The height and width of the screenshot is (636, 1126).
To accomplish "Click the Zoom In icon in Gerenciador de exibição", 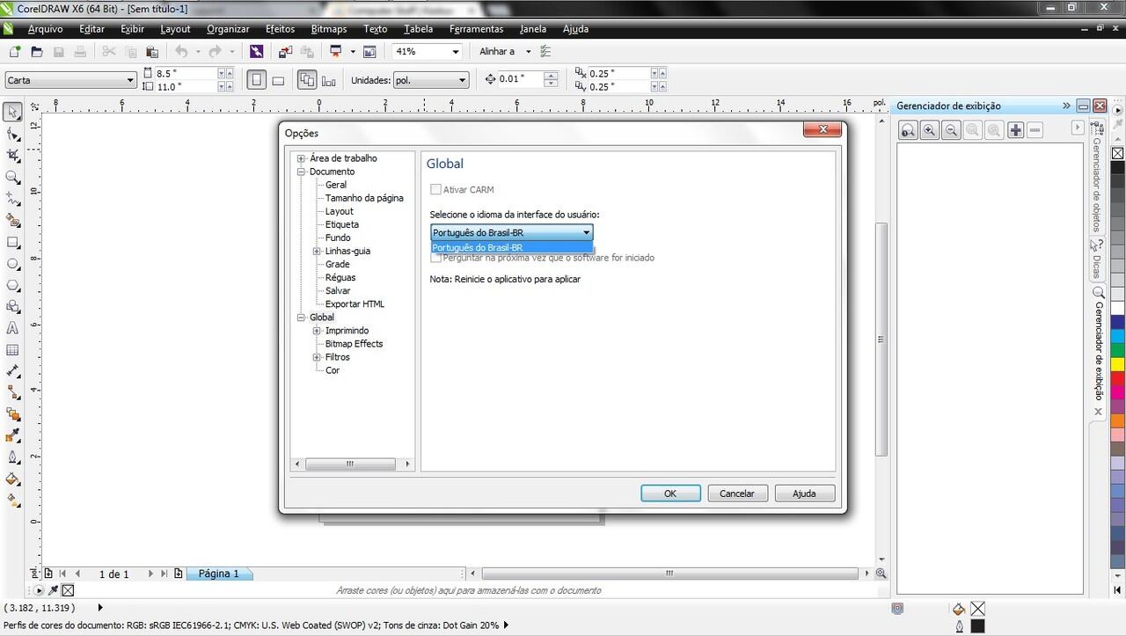I will (929, 130).
